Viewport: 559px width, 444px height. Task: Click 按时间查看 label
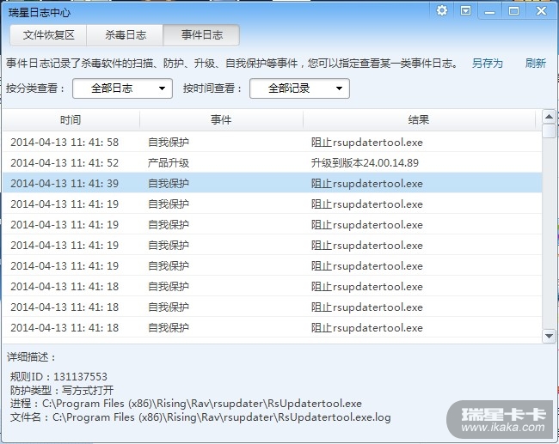click(x=212, y=88)
